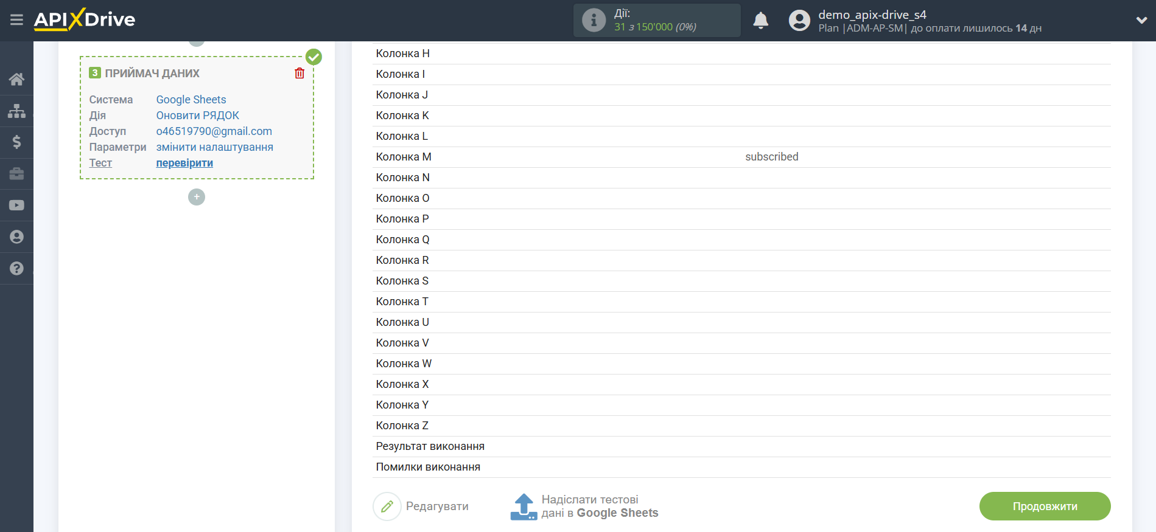Screen dimensions: 1156x532
Task: Click the Тест label
Action: pos(100,163)
